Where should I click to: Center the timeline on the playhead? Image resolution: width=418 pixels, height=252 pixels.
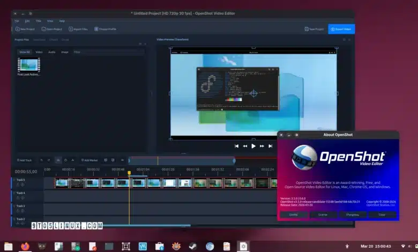122,160
